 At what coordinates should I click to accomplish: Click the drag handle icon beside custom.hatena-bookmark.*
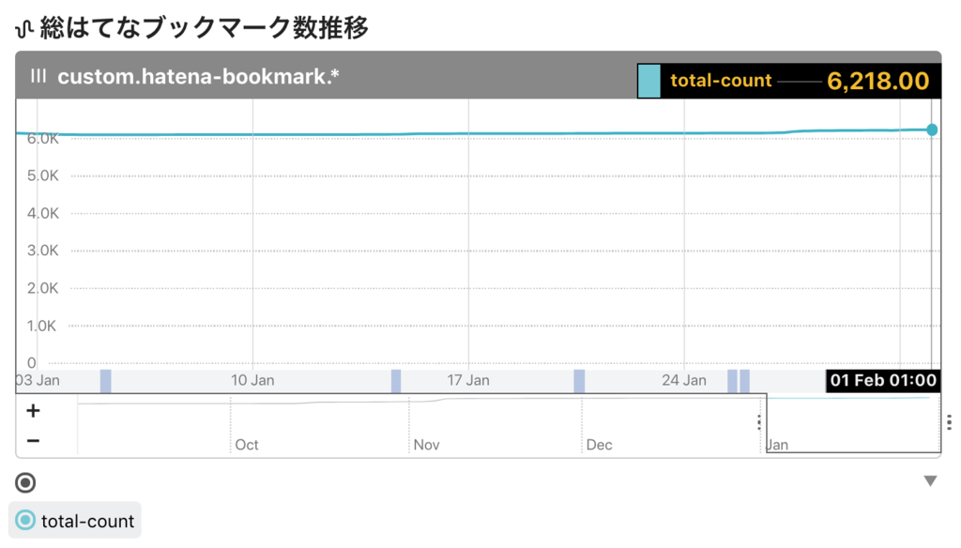click(38, 76)
